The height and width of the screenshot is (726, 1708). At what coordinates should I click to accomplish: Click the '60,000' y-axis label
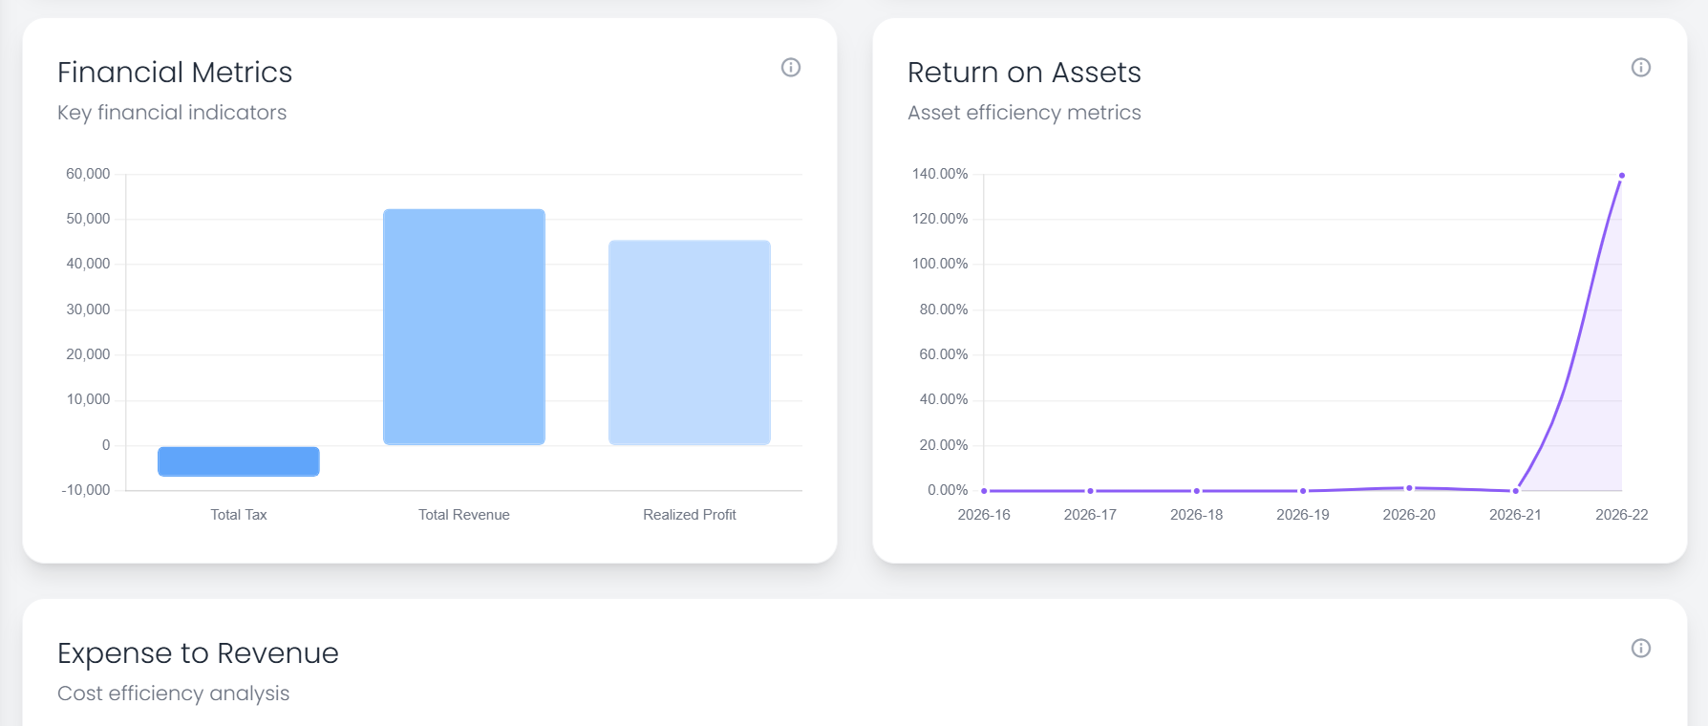(88, 174)
